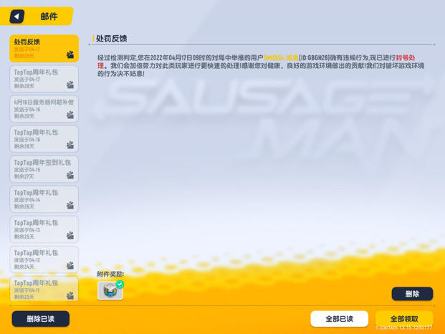Click the 附件奖励 label
Image resolution: width=445 pixels, height=334 pixels.
point(110,274)
